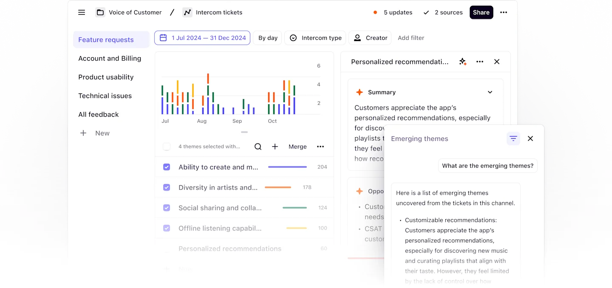Viewport: 612px width, 288px height.
Task: Click the Personalized recommendations theme row
Action: 244,248
